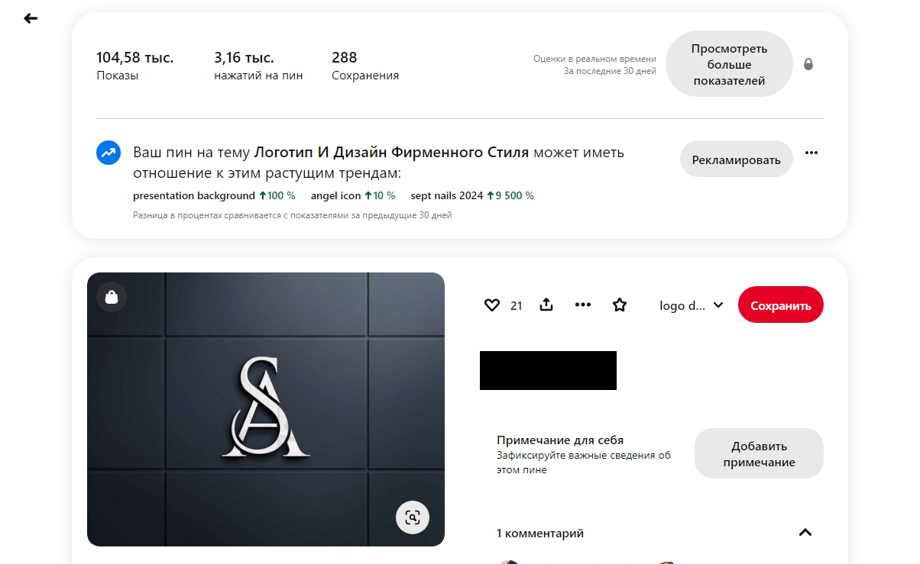Open the pin's three-dot more menu
The image size is (920, 564).
coord(583,305)
